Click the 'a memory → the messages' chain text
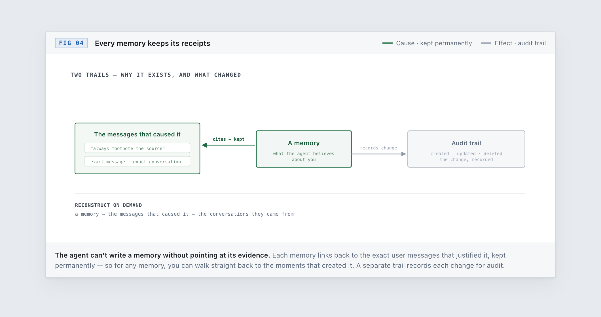Image resolution: width=601 pixels, height=317 pixels. click(x=184, y=214)
